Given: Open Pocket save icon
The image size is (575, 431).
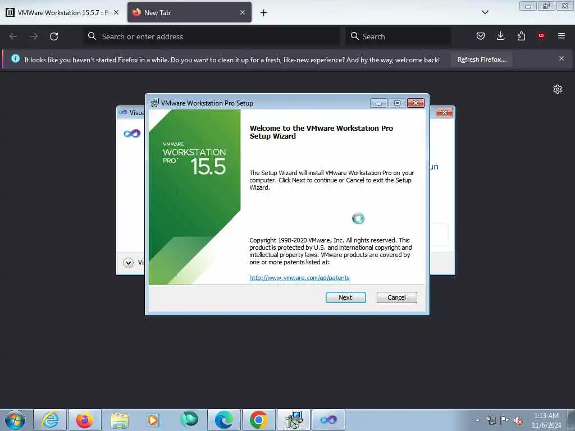Looking at the screenshot, I should [x=481, y=36].
